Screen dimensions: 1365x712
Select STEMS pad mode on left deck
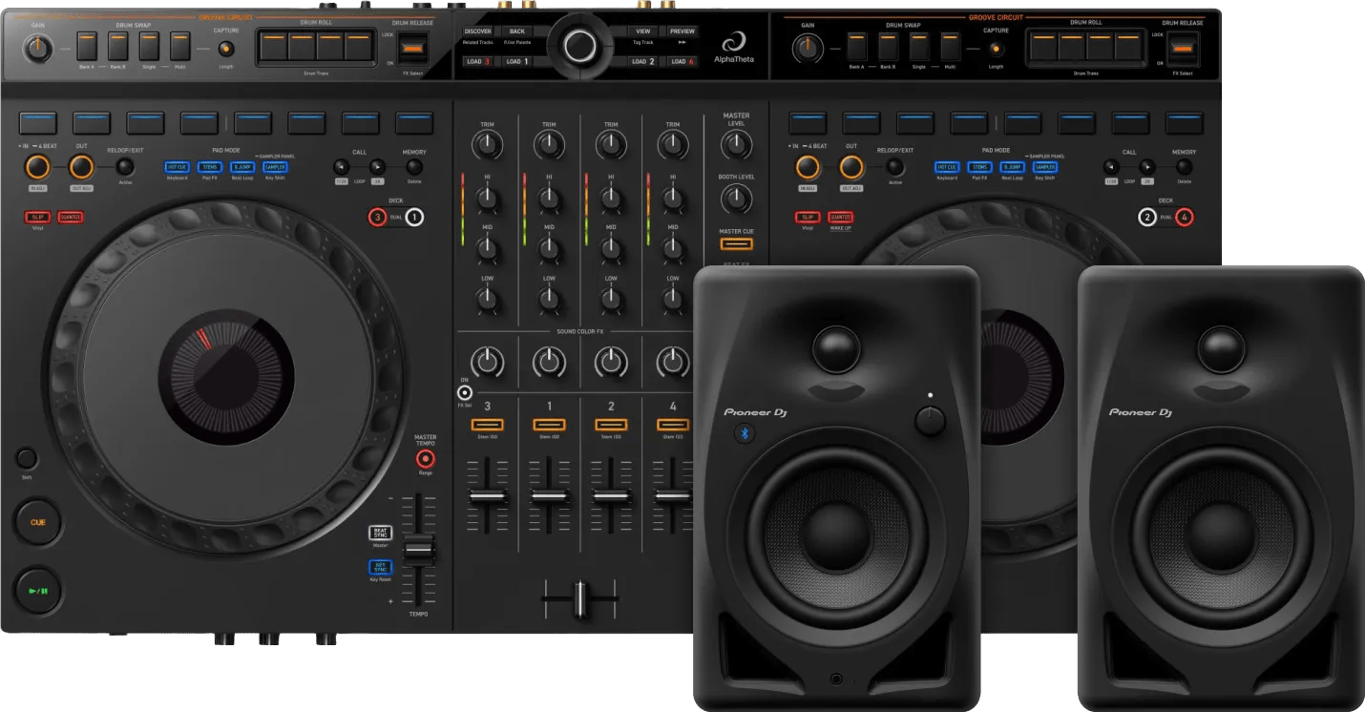pyautogui.click(x=209, y=167)
